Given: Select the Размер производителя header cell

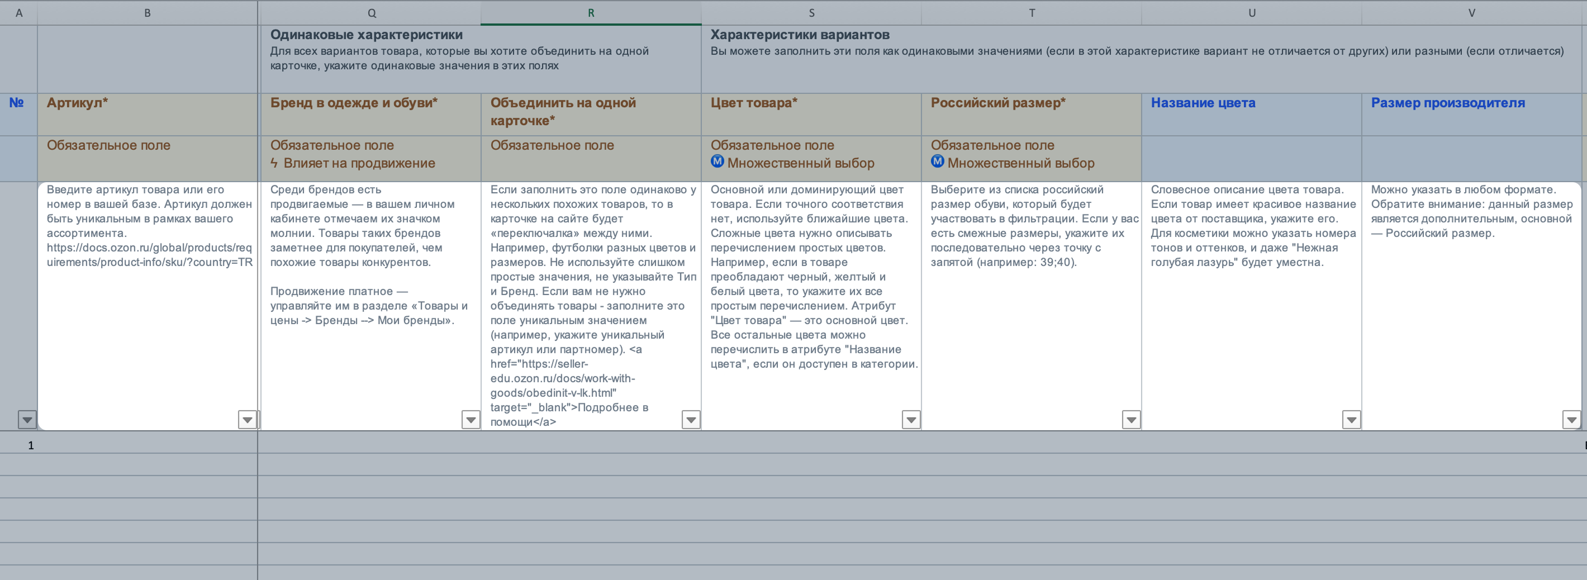Looking at the screenshot, I should [1472, 115].
